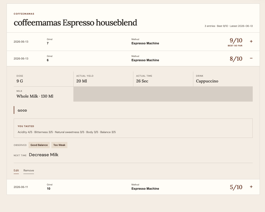Screen dimensions: 265x212
Task: Click the Dose value 9 G
Action: 20,81
